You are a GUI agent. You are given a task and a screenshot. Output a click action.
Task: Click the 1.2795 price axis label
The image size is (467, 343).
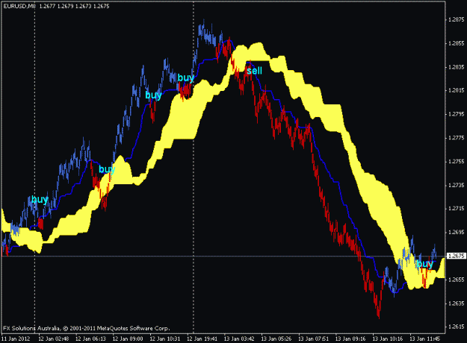point(456,114)
